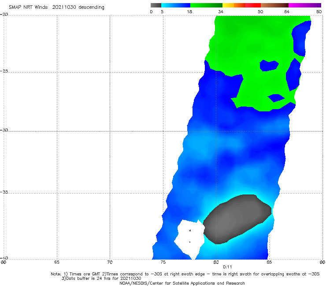
Task: Click the title text 'SMAP NRT Winds 20211030 descending'
Action: pyautogui.click(x=56, y=7)
